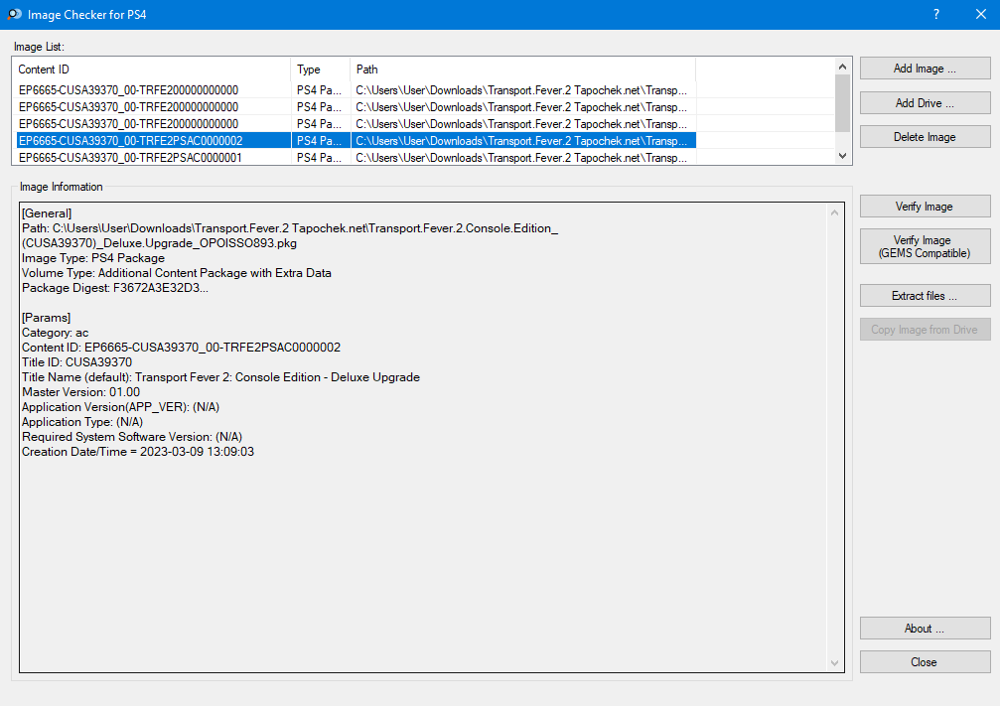Click the Close button at bottom right
The width and height of the screenshot is (1000, 706).
925,662
